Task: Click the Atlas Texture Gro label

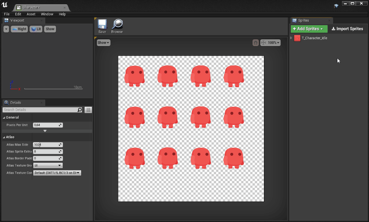Action: pyautogui.click(x=19, y=166)
